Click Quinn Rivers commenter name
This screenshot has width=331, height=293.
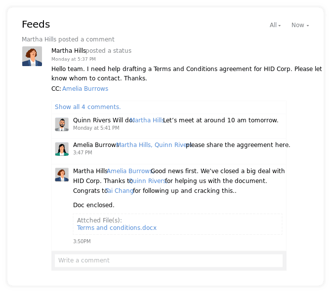[x=92, y=120]
